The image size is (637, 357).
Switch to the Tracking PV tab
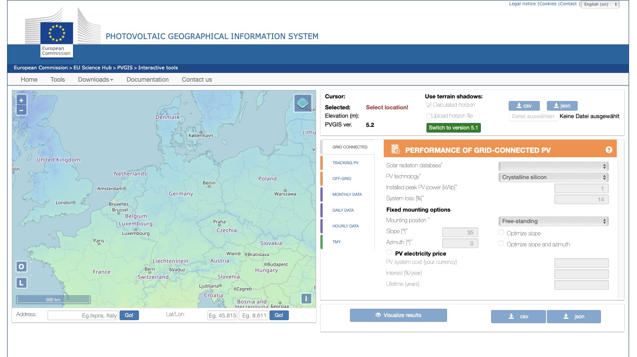[x=348, y=163]
